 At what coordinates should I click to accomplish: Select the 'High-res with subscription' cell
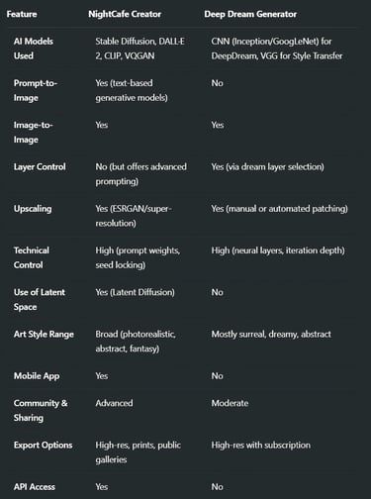260,446
